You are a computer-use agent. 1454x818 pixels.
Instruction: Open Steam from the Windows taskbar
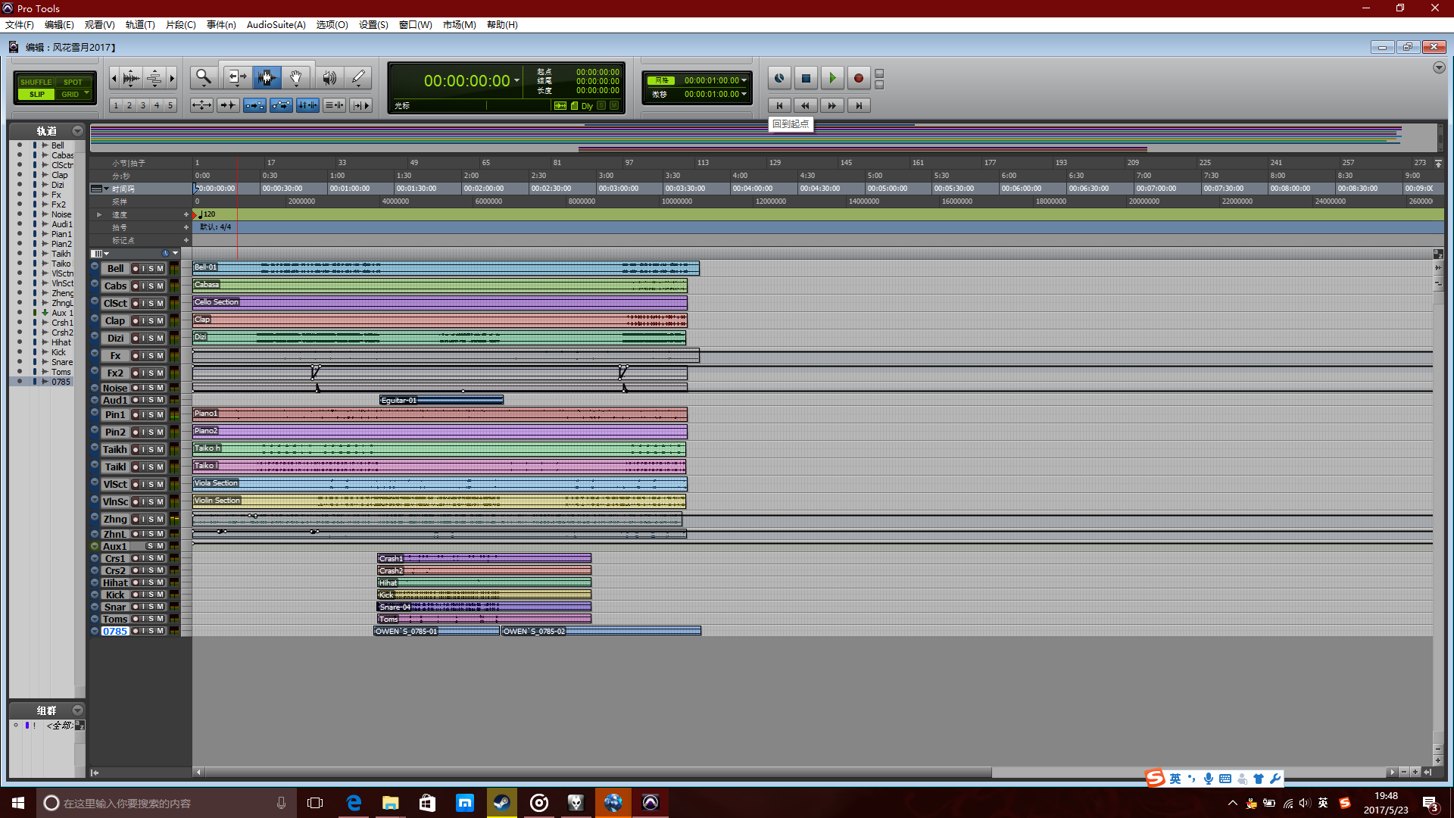click(x=501, y=802)
